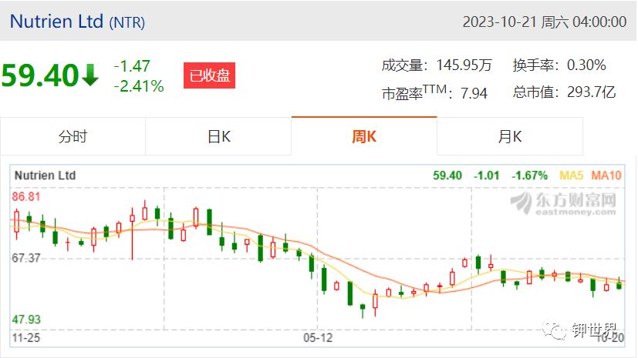638x358 pixels.
Task: Toggle the MA10 moving average legend
Action: click(606, 176)
